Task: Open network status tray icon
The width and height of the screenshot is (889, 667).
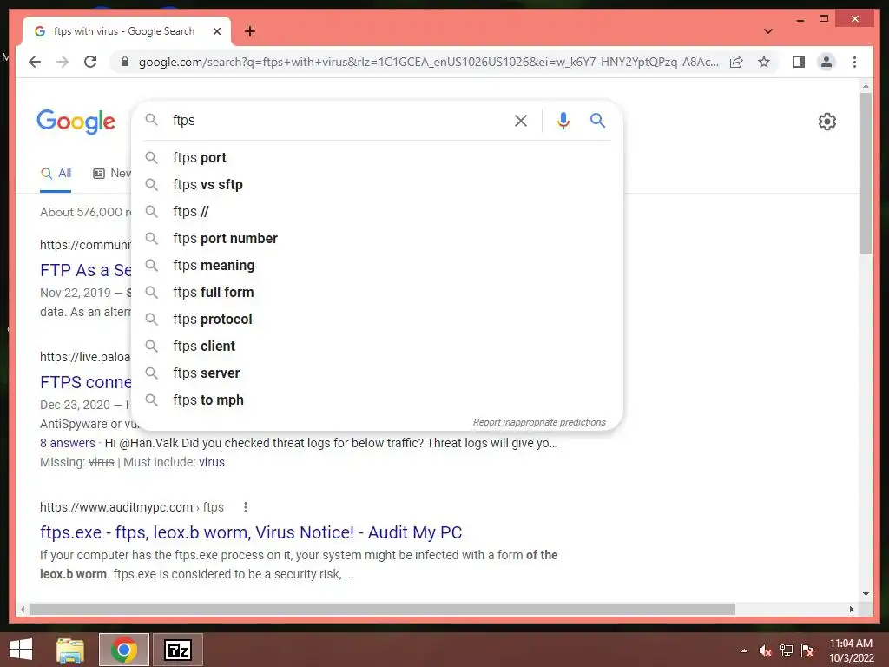Action: tap(787, 650)
